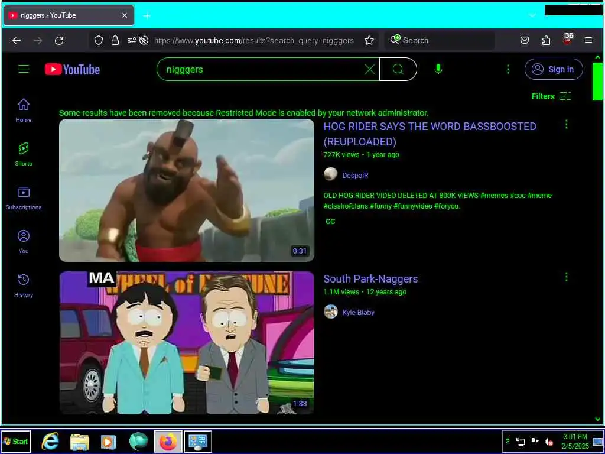This screenshot has width=605, height=454.
Task: Submit search with the magnifier button
Action: click(x=398, y=70)
